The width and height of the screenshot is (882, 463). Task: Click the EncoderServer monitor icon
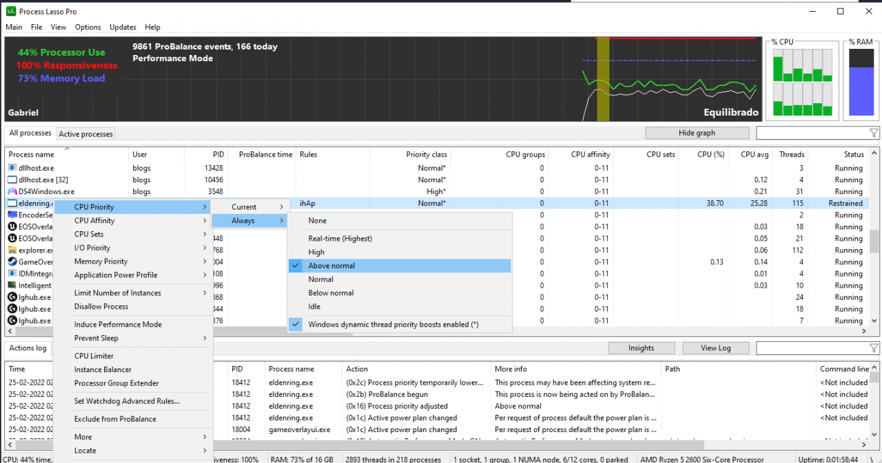[x=12, y=215]
